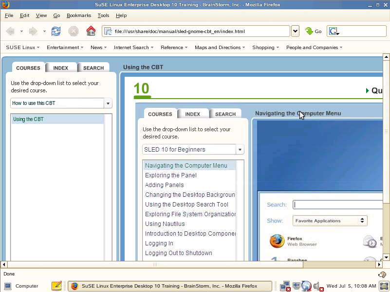This screenshot has height=292, width=390.
Task: Click the inner COURSES tab in the tutorial
Action: pyautogui.click(x=160, y=114)
